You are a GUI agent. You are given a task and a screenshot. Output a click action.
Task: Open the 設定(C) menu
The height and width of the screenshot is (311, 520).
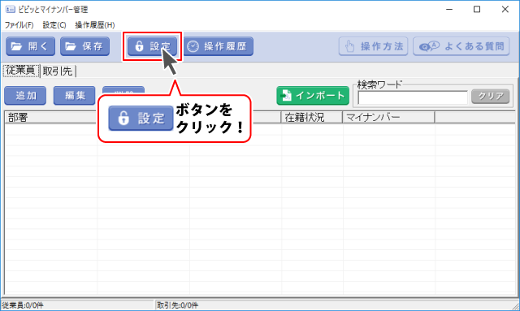point(54,25)
